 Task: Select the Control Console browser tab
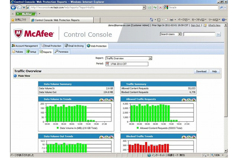[62, 20]
